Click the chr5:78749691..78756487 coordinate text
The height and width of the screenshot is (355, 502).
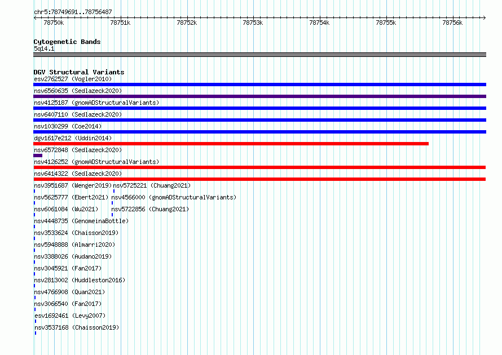73,12
